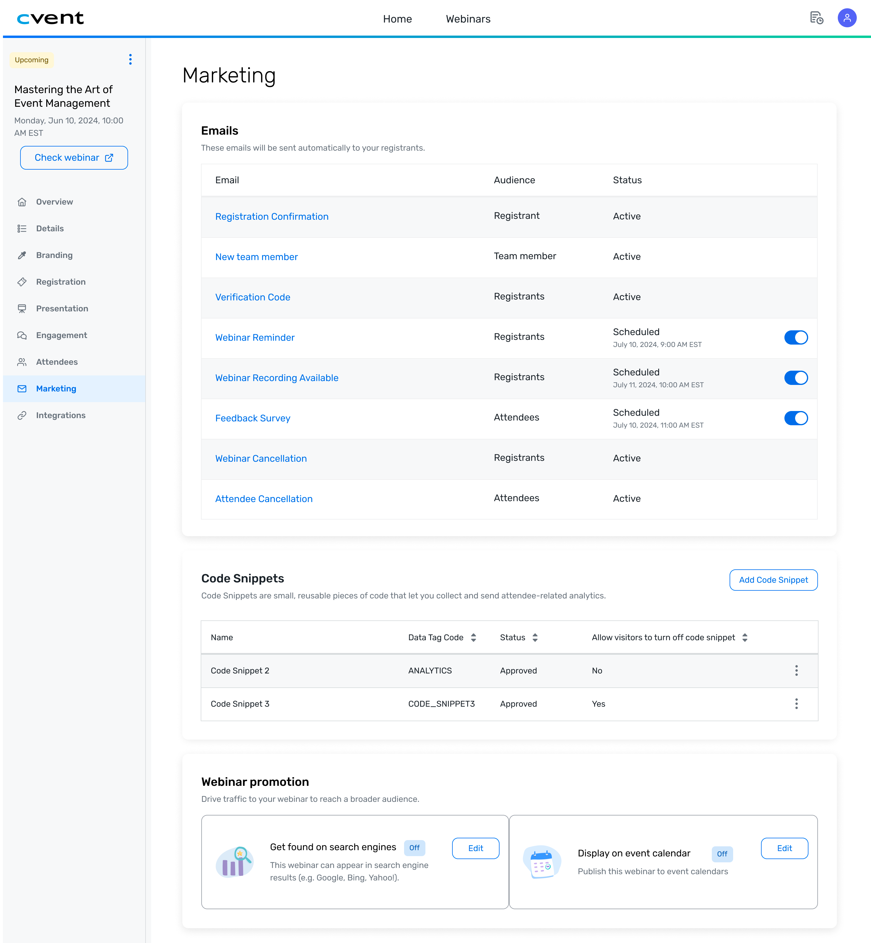Screen dimensions: 871x943
Task: Toggle the Webinar Recording Available switch
Action: (x=796, y=378)
